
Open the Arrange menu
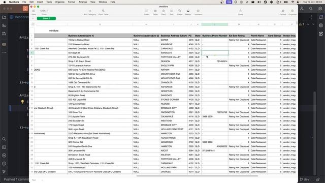[x=83, y=2]
